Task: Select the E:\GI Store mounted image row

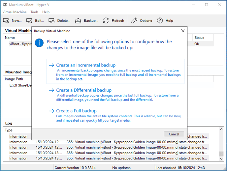Action: pyautogui.click(x=20, y=85)
